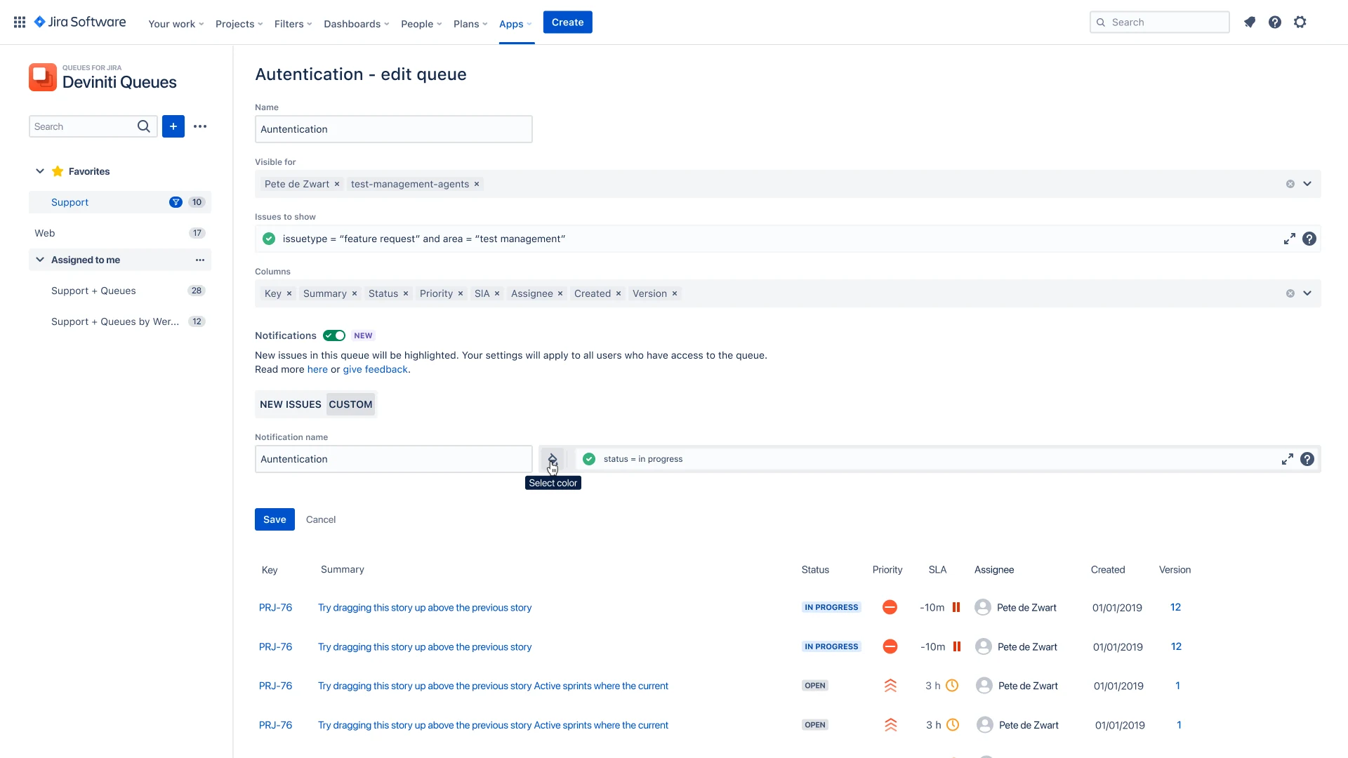Screen dimensions: 1348x758
Task: Toggle the Notifications switch
Action: click(334, 335)
